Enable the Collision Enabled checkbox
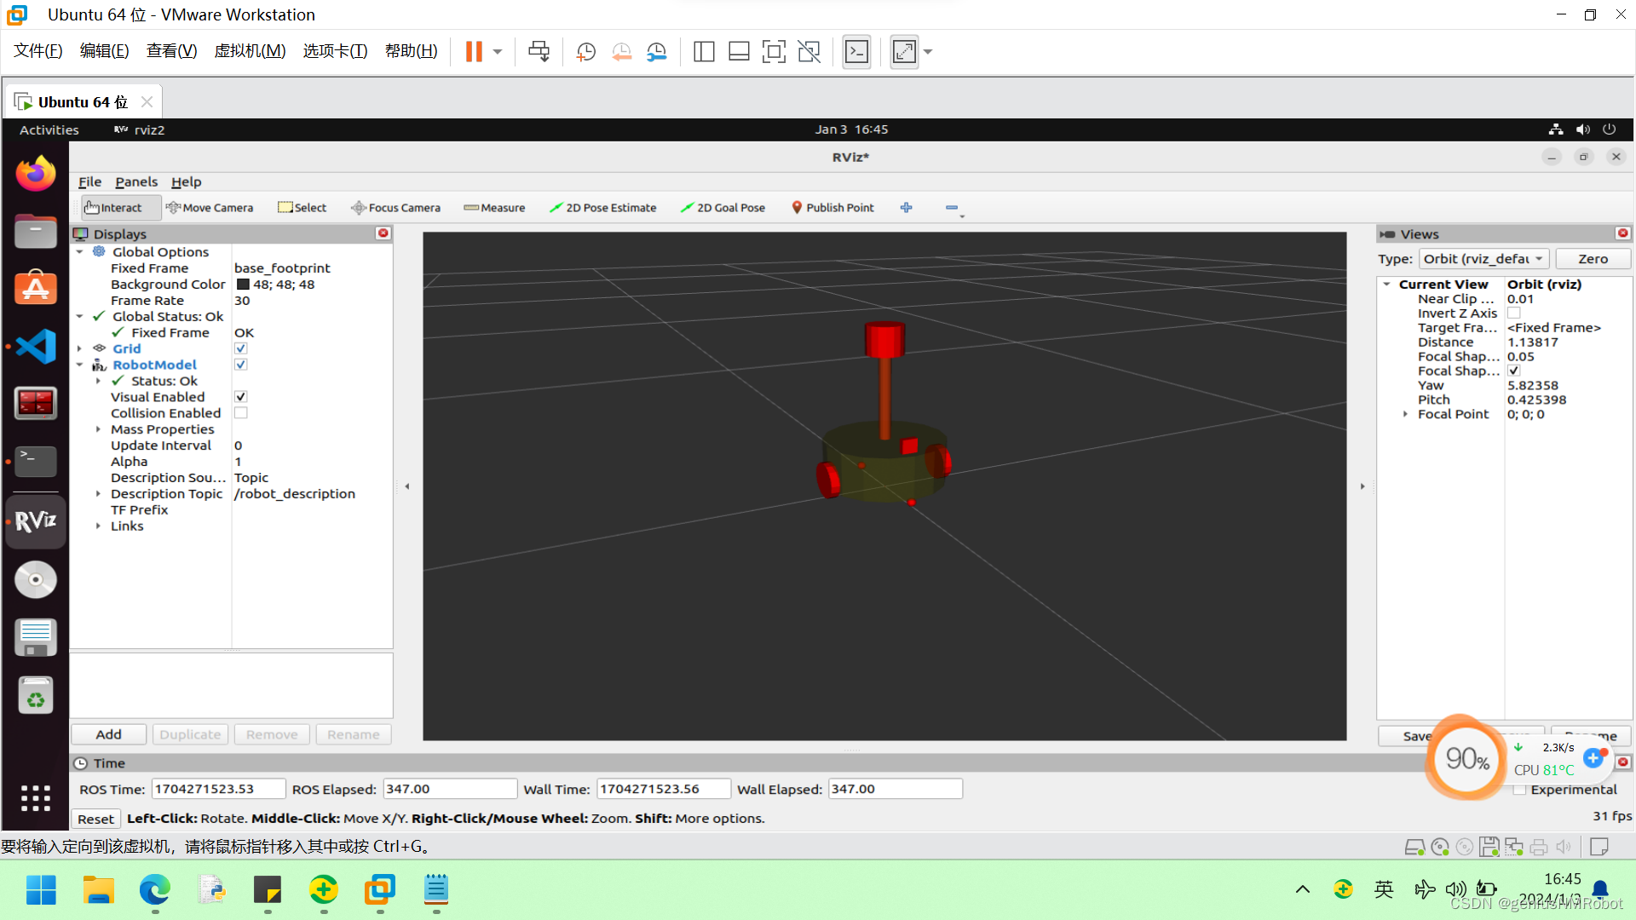 [241, 413]
